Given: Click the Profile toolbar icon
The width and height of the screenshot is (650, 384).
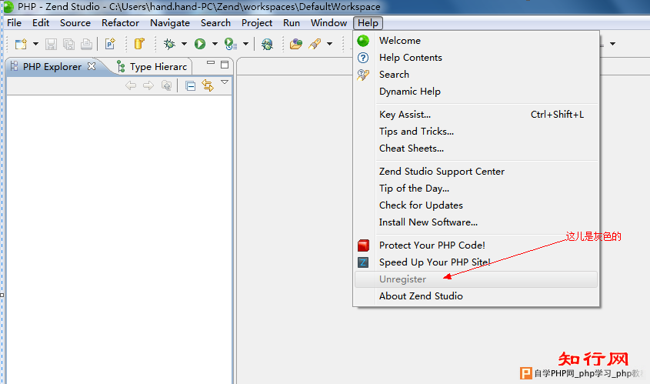Looking at the screenshot, I should [x=231, y=44].
